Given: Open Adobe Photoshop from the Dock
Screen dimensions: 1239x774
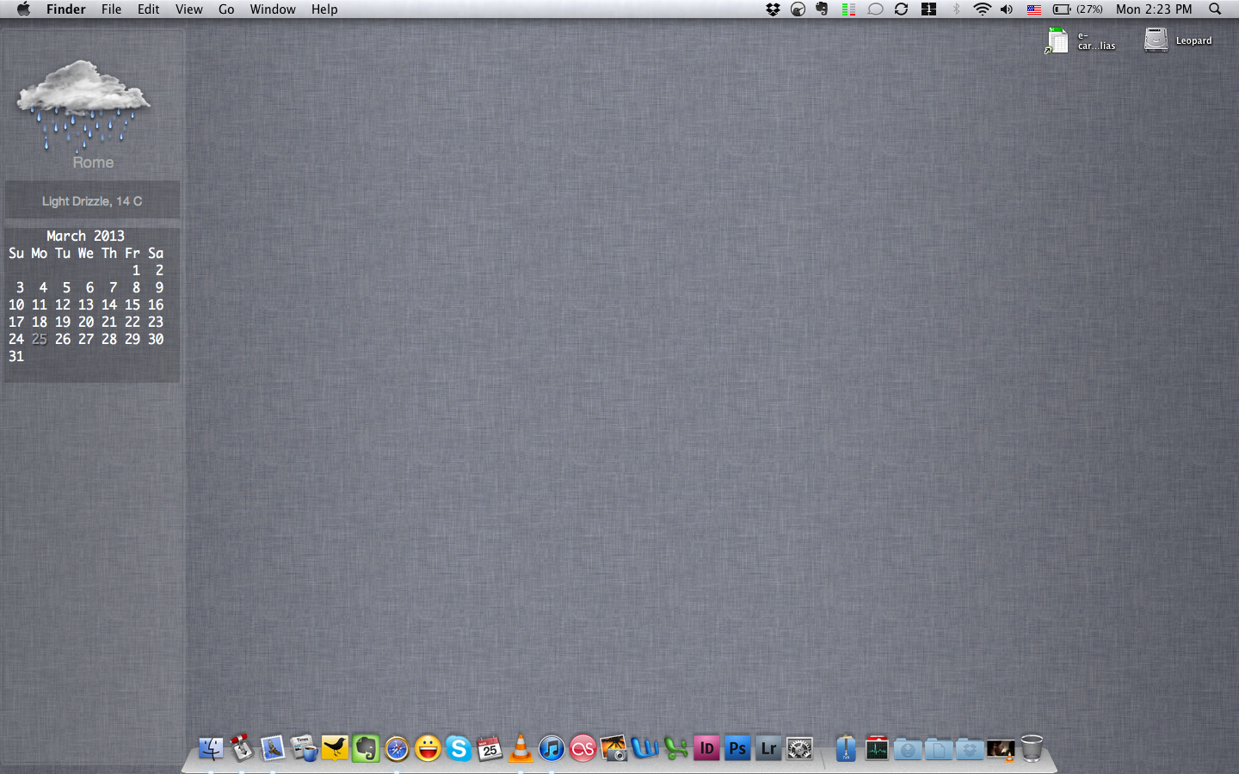Looking at the screenshot, I should point(737,748).
